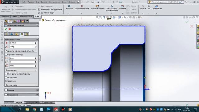Switch to the Анализировать tab
The height and width of the screenshot is (112, 199).
tap(26, 16)
